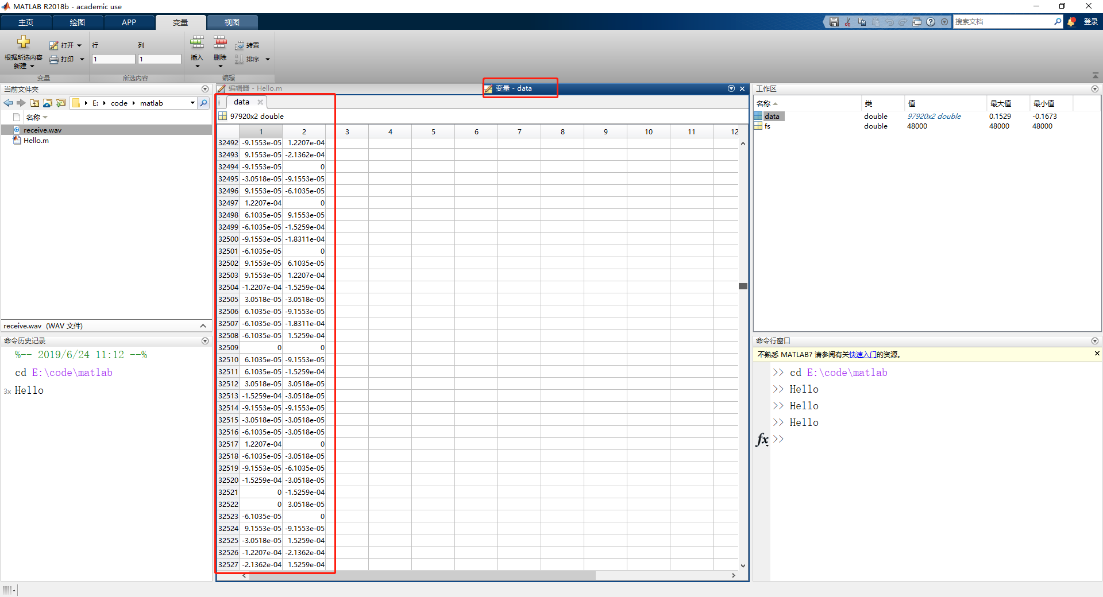Expand the Open dropdown arrow
Screen dimensions: 1103x597
79,45
